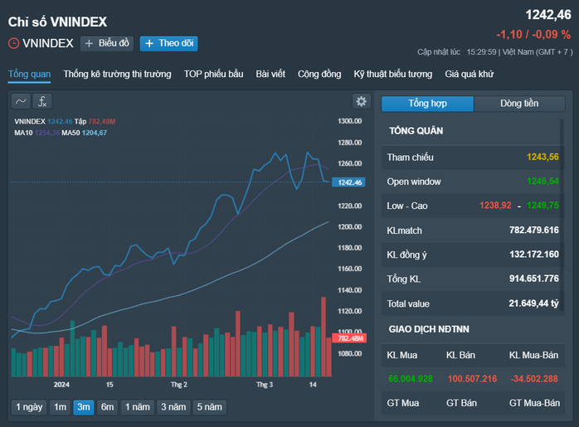579x427 pixels.
Task: Click the KL Mua-Bán column header
Action: tap(533, 355)
